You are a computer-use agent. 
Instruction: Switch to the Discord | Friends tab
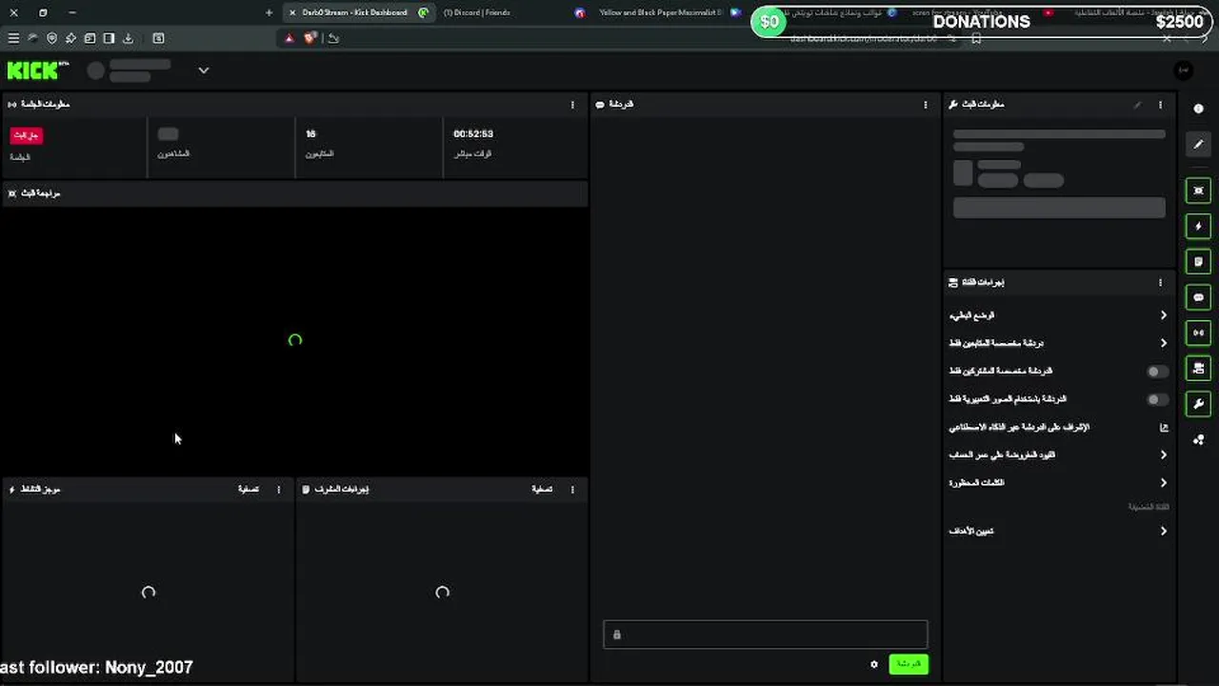pos(477,12)
